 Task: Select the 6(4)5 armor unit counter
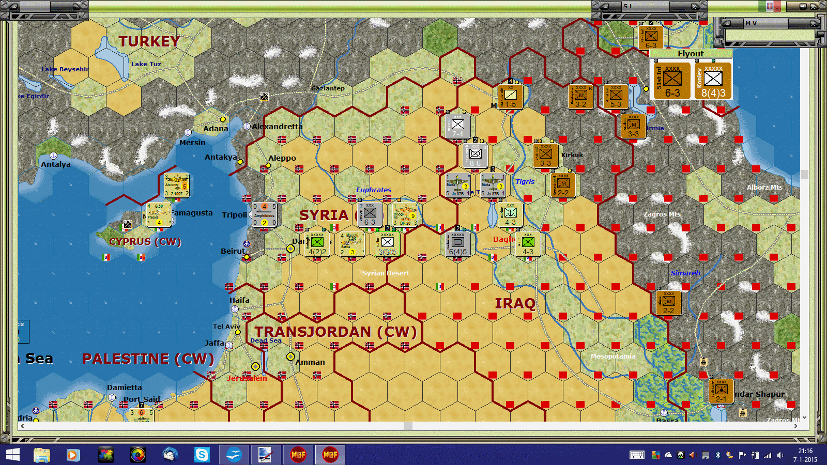point(458,244)
